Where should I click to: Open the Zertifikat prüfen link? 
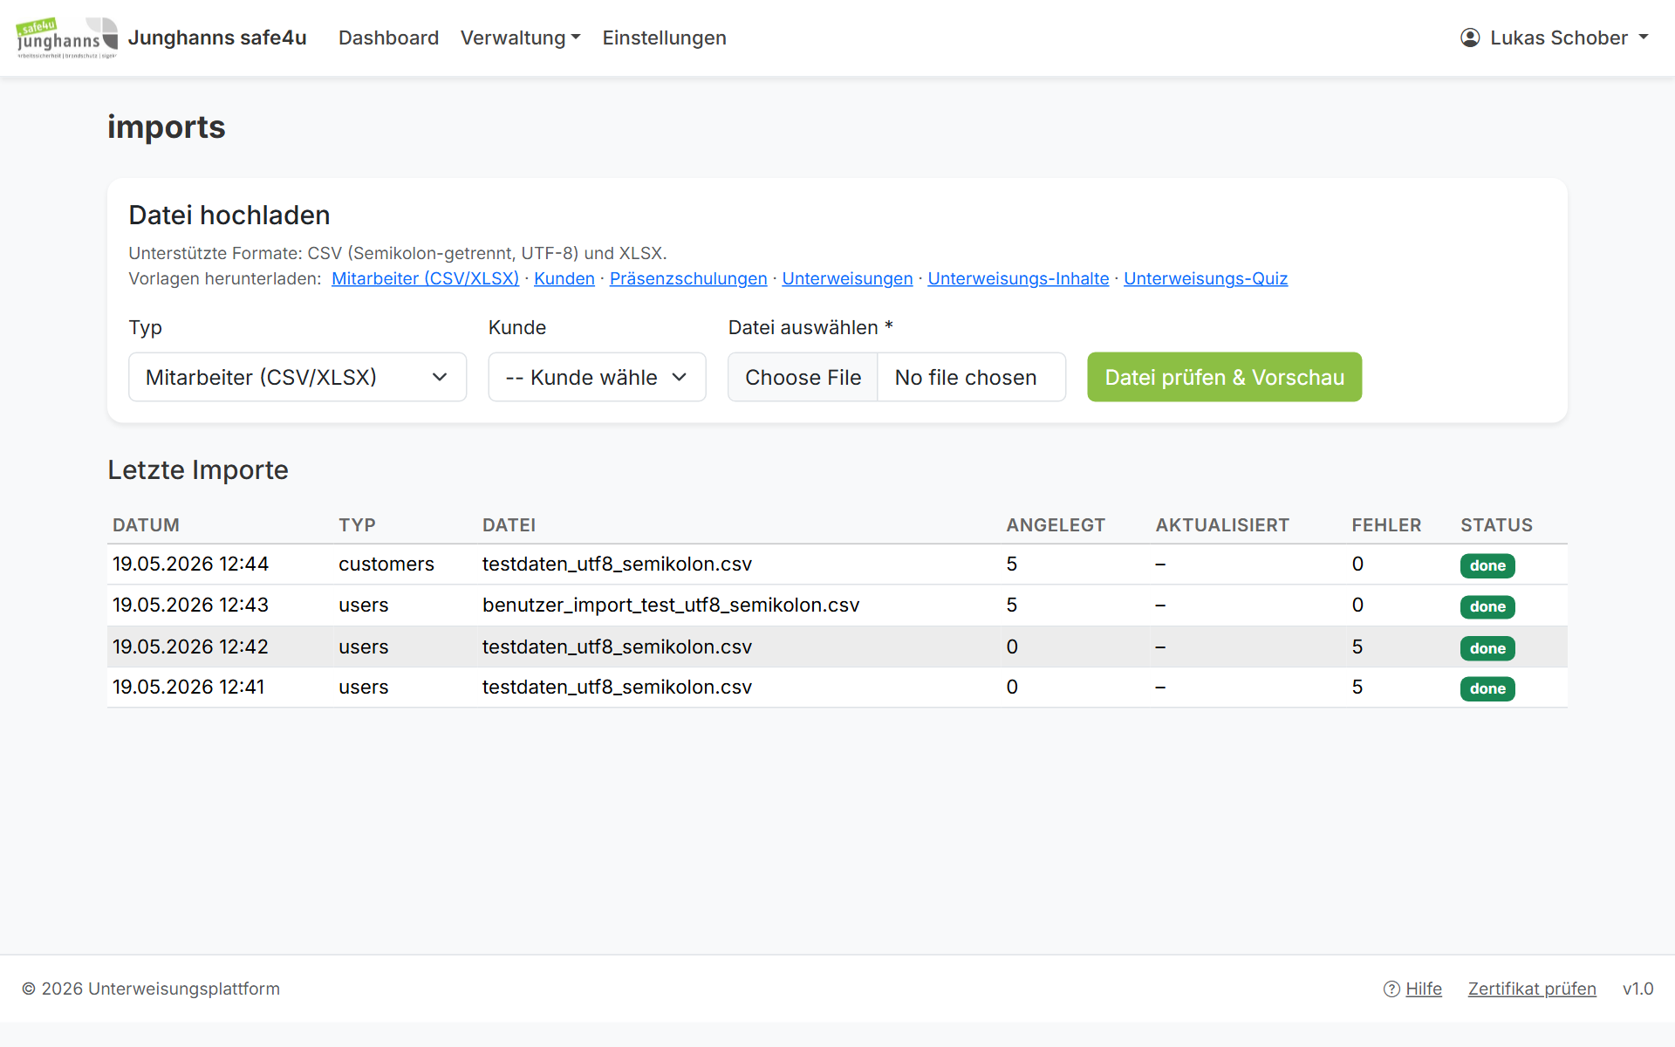[1532, 989]
